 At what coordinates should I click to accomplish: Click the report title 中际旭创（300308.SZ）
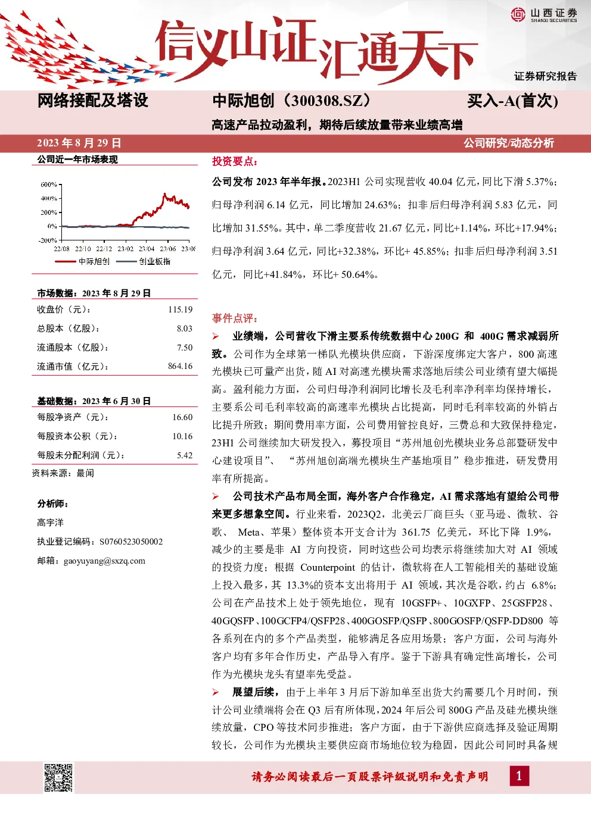pyautogui.click(x=291, y=101)
